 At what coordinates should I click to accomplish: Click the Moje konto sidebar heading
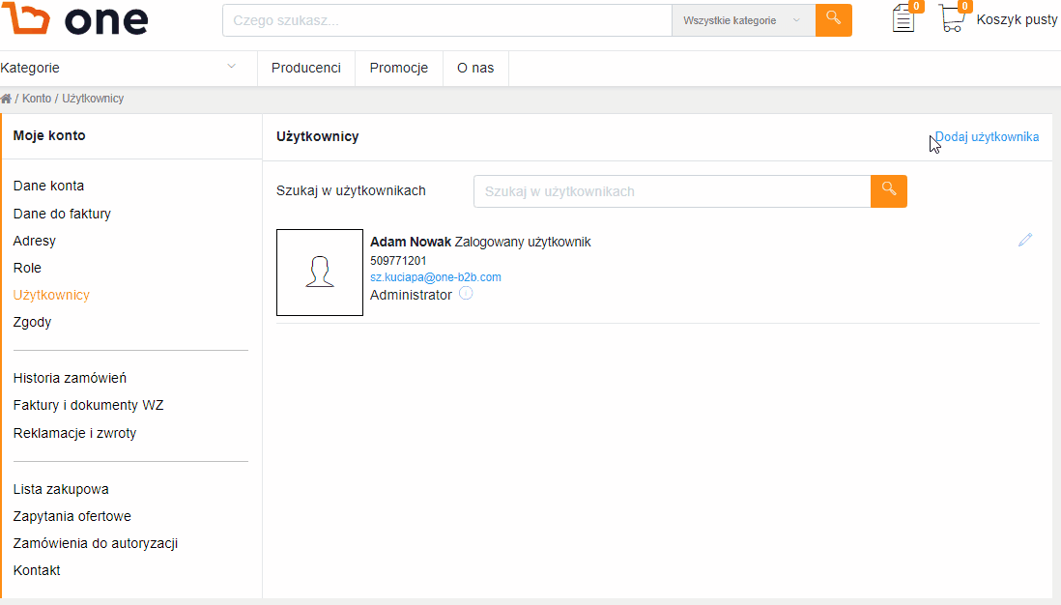pyautogui.click(x=49, y=135)
